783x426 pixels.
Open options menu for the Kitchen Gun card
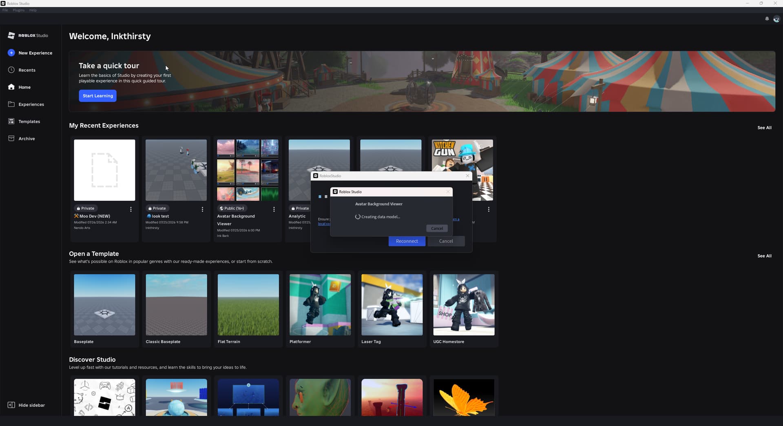pyautogui.click(x=489, y=209)
